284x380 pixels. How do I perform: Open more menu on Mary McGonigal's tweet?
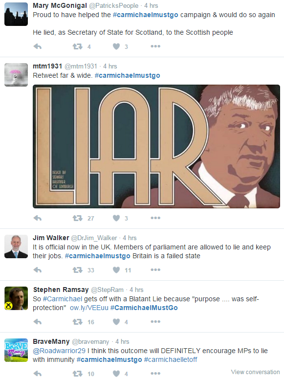click(155, 46)
